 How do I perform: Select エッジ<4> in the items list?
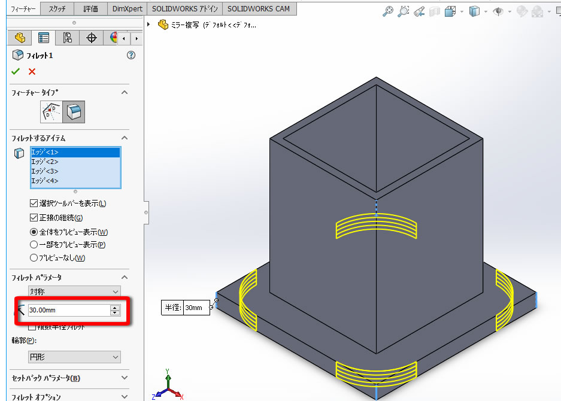(75, 181)
